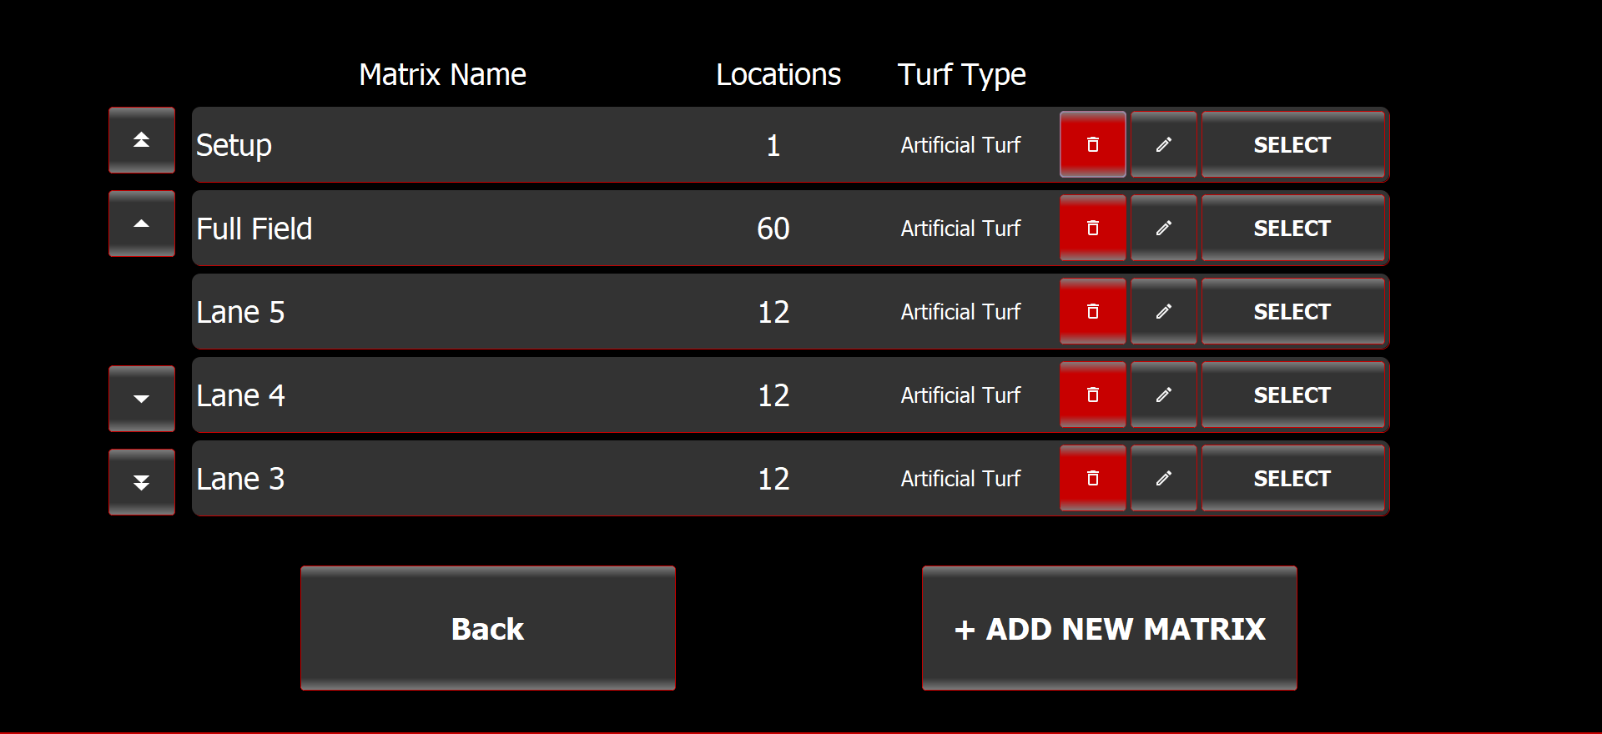1602x734 pixels.
Task: Edit the Setup matrix
Action: pyautogui.click(x=1163, y=144)
